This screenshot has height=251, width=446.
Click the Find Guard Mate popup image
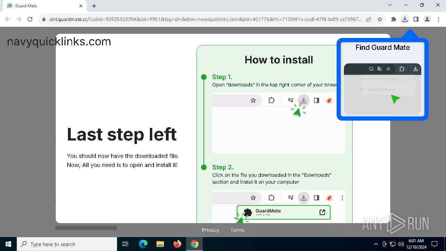[383, 89]
